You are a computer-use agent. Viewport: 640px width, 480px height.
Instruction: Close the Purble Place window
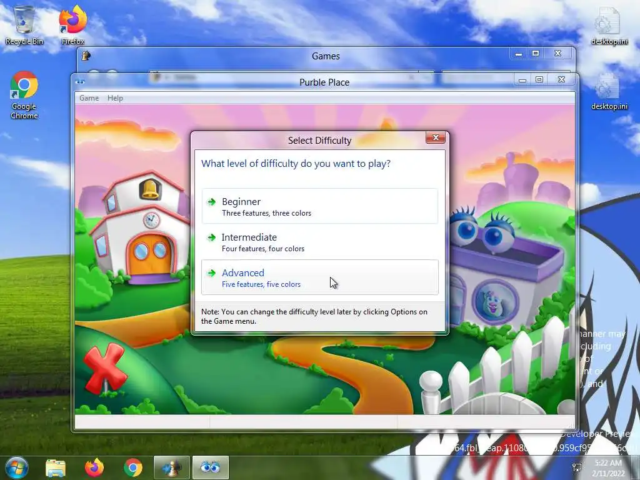[x=562, y=79]
